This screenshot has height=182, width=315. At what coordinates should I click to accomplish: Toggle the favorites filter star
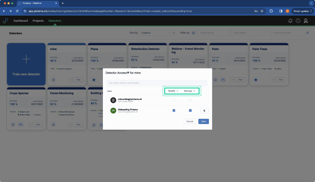(193, 33)
